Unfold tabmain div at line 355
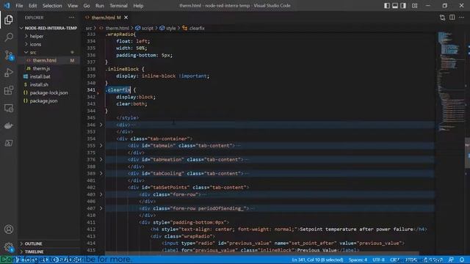470x264 pixels. click(x=101, y=145)
